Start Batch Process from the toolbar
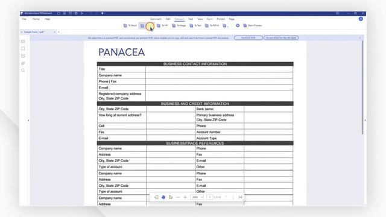This screenshot has height=217, width=386. [x=252, y=25]
